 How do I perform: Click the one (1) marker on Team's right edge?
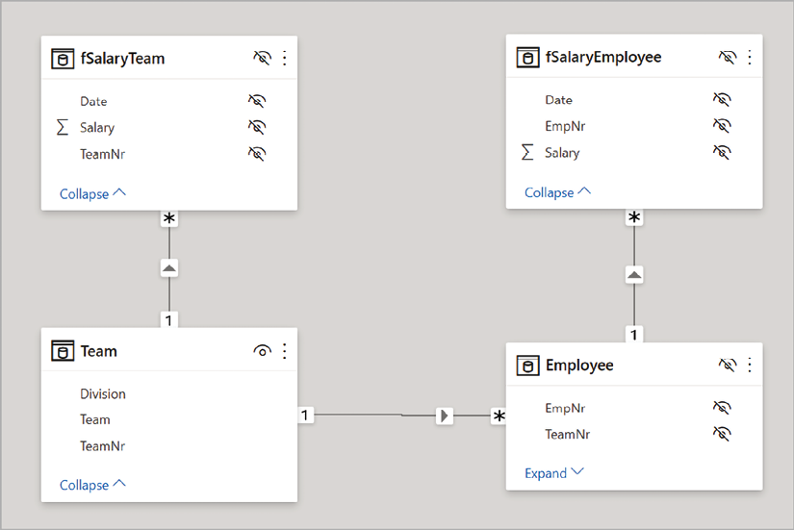click(305, 416)
